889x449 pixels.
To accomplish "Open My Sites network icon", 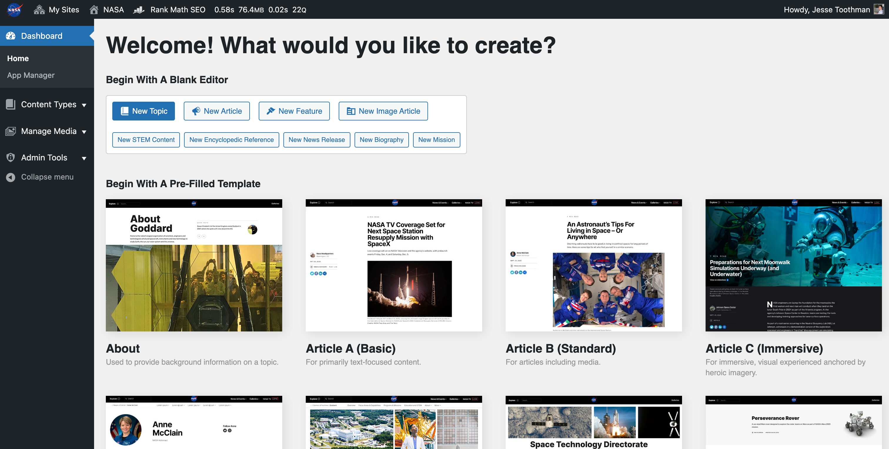I will pos(39,10).
